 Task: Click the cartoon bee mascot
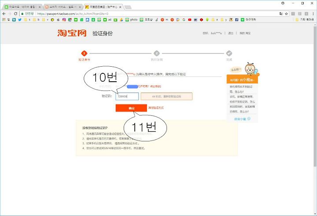251,68
